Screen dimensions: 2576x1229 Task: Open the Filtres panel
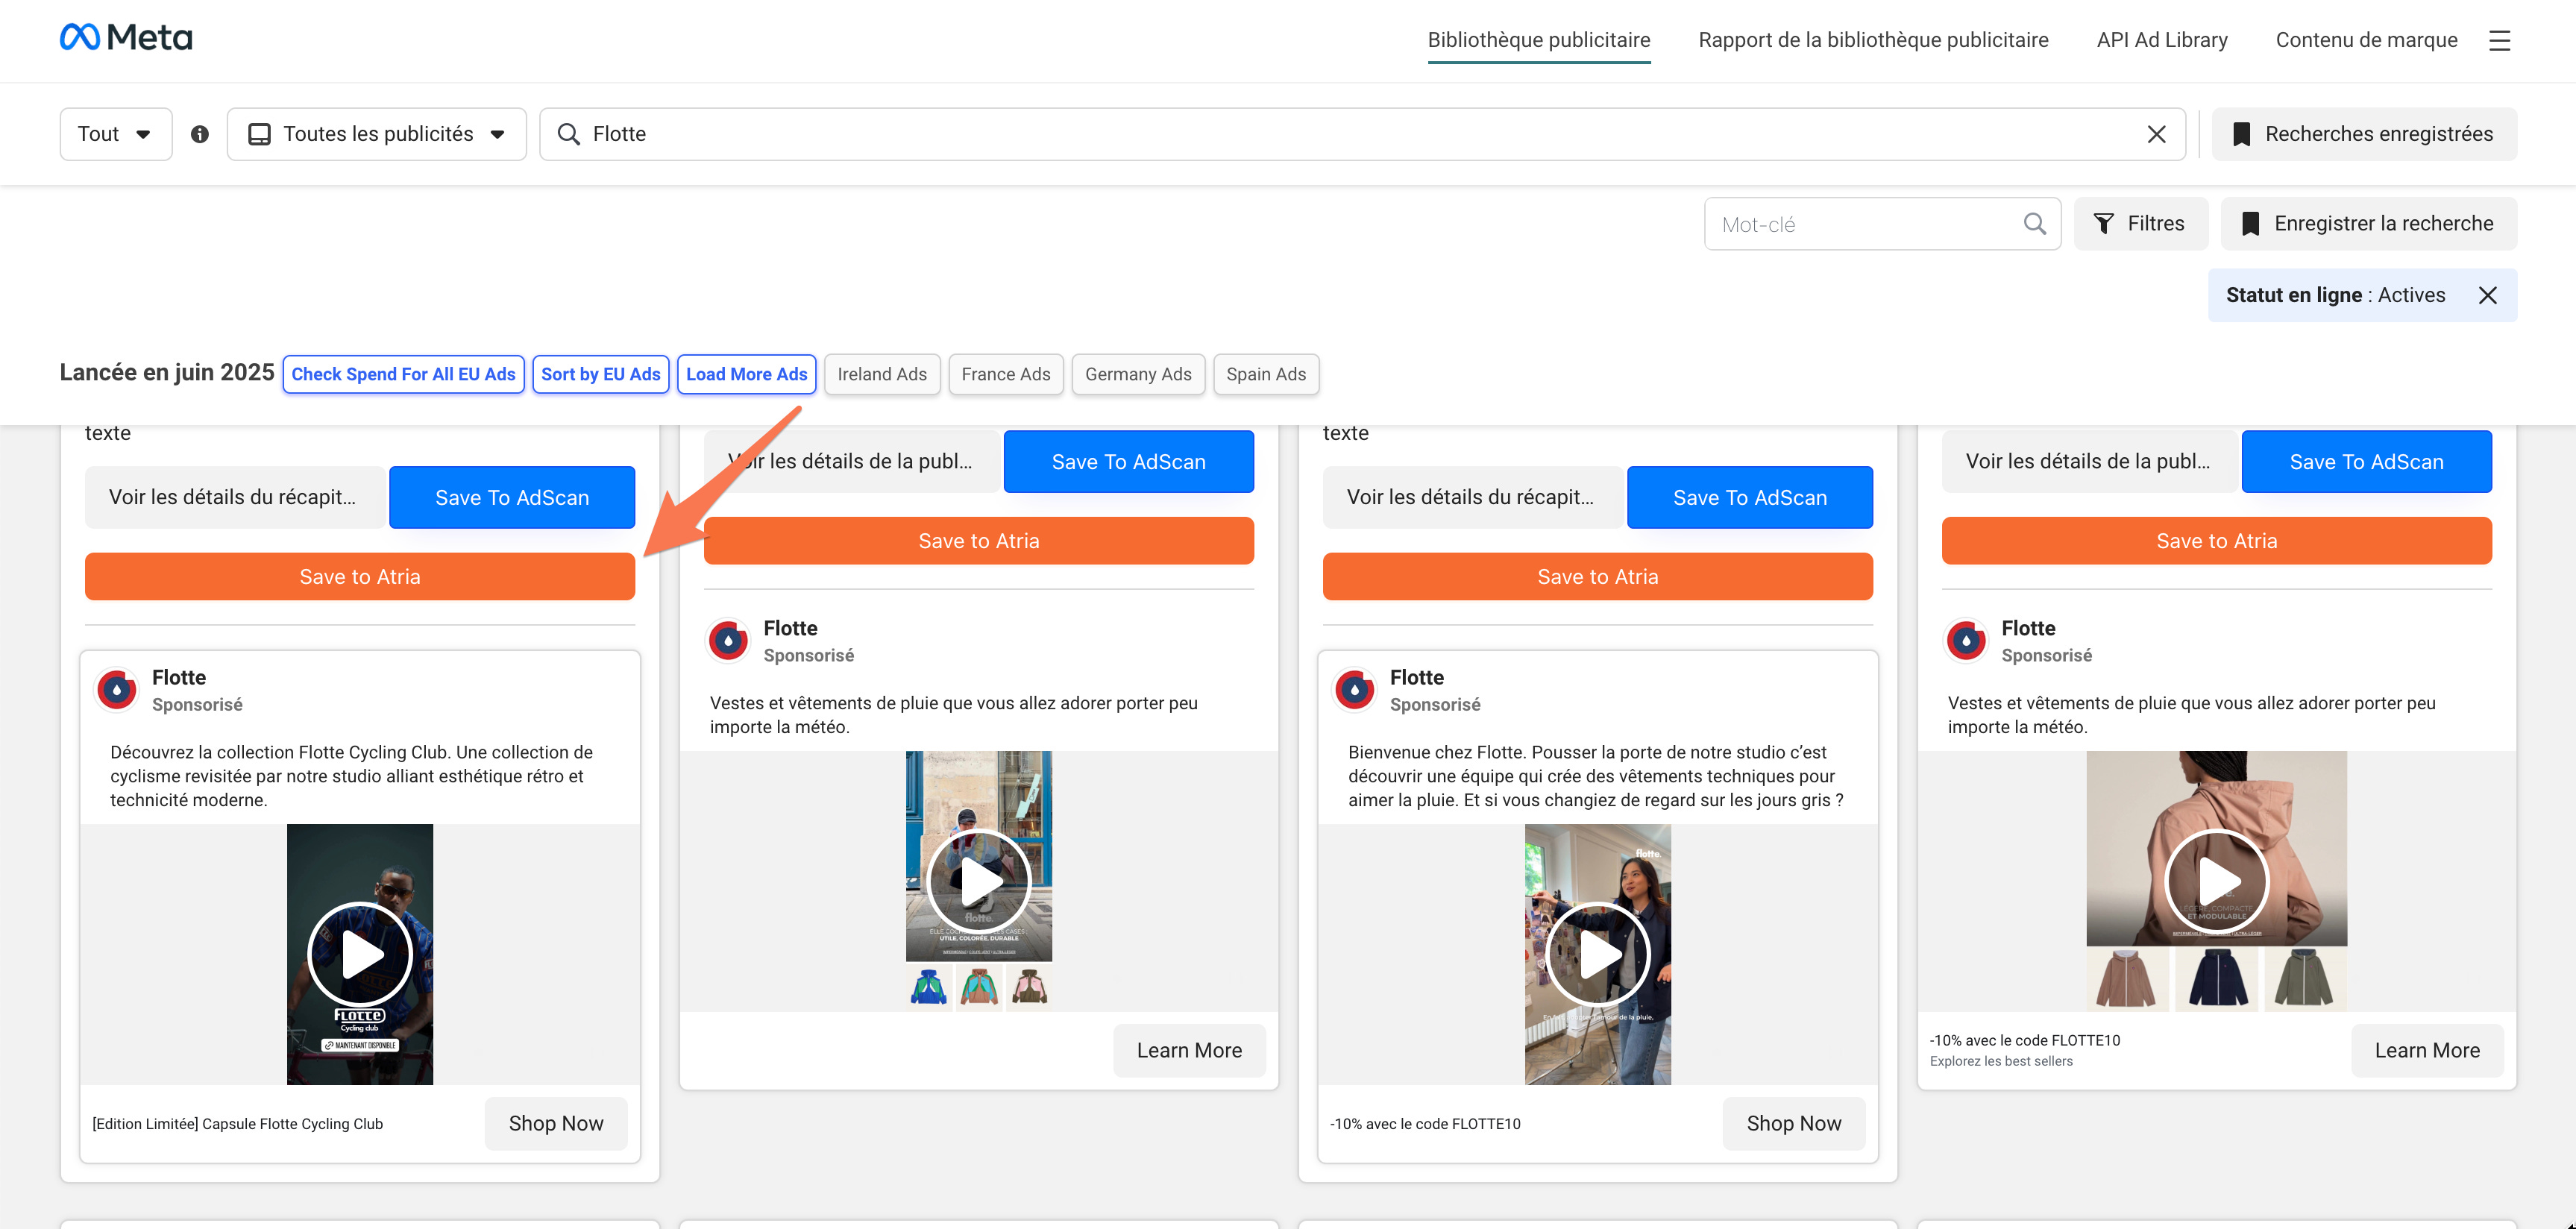2138,224
